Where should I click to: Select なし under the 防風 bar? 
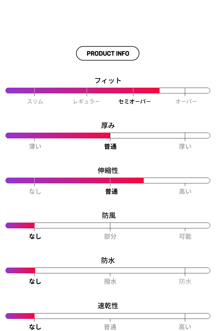(35, 236)
